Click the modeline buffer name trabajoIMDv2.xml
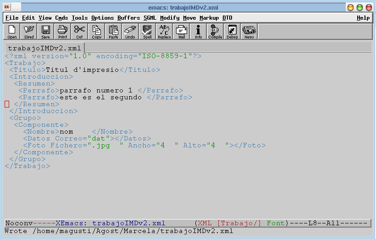Viewport: 376px width, 239px height. [x=129, y=223]
